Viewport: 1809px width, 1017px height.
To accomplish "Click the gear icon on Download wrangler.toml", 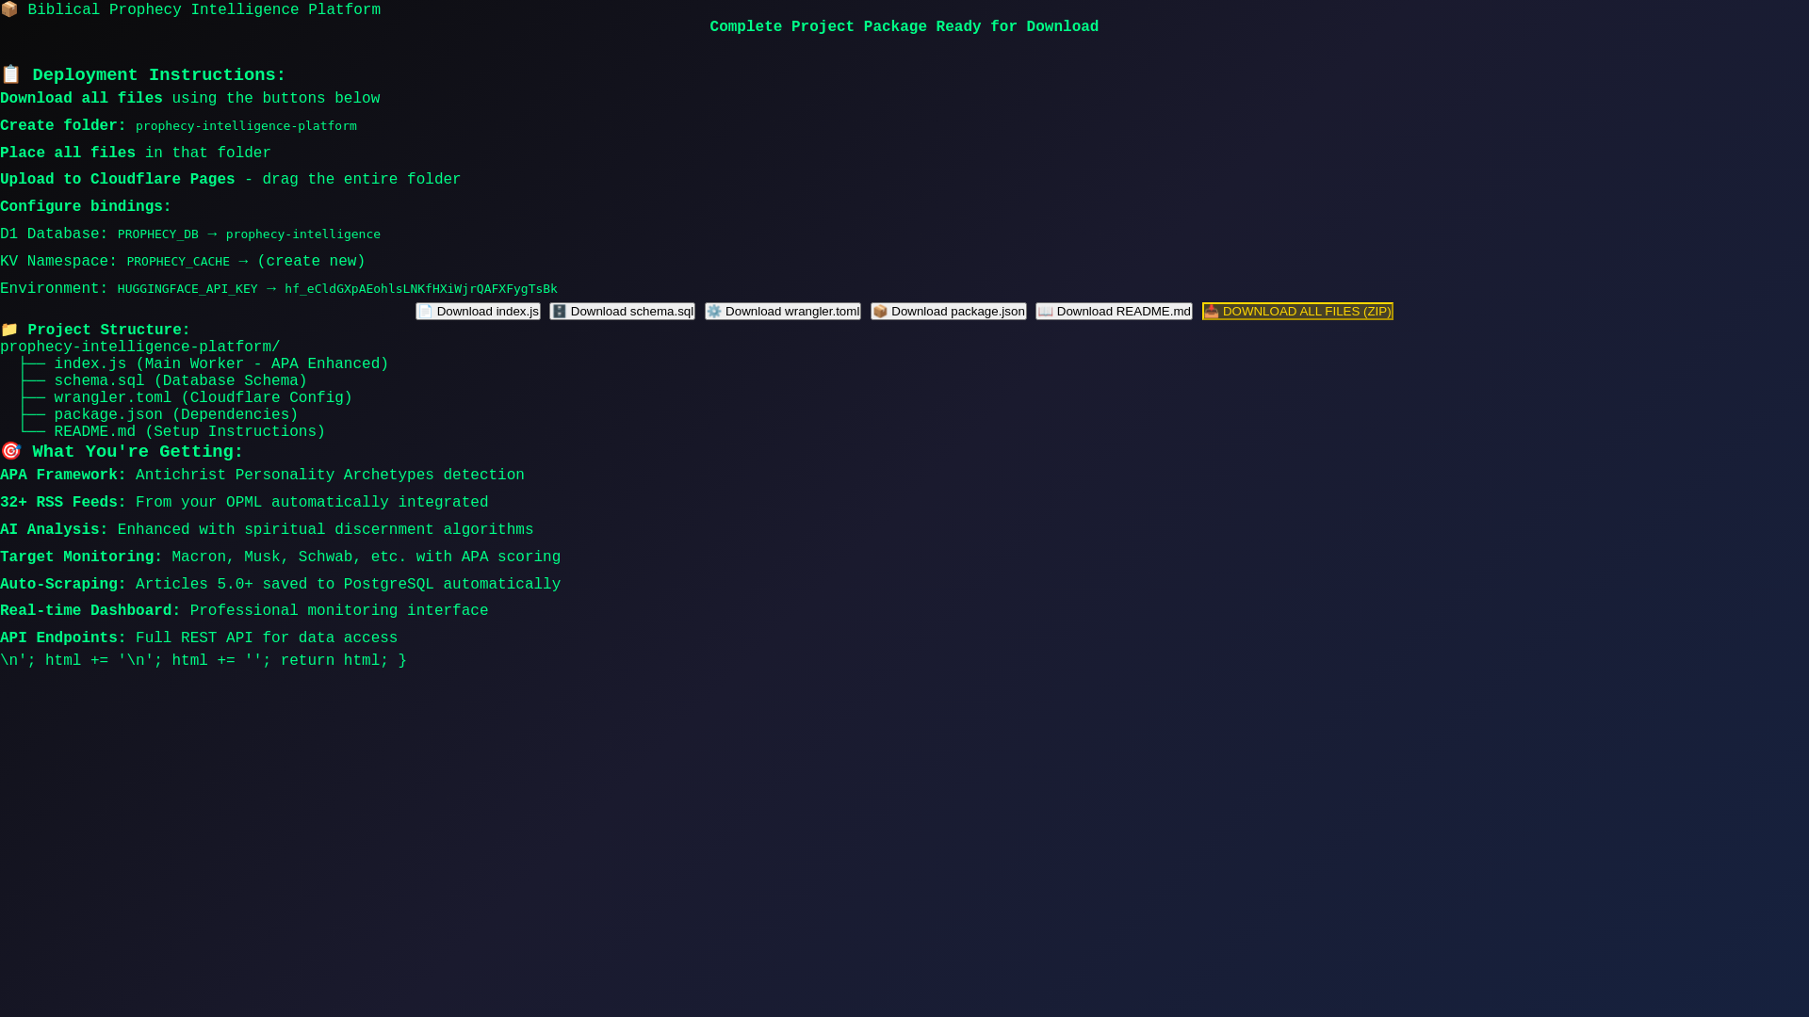I will 714,312.
